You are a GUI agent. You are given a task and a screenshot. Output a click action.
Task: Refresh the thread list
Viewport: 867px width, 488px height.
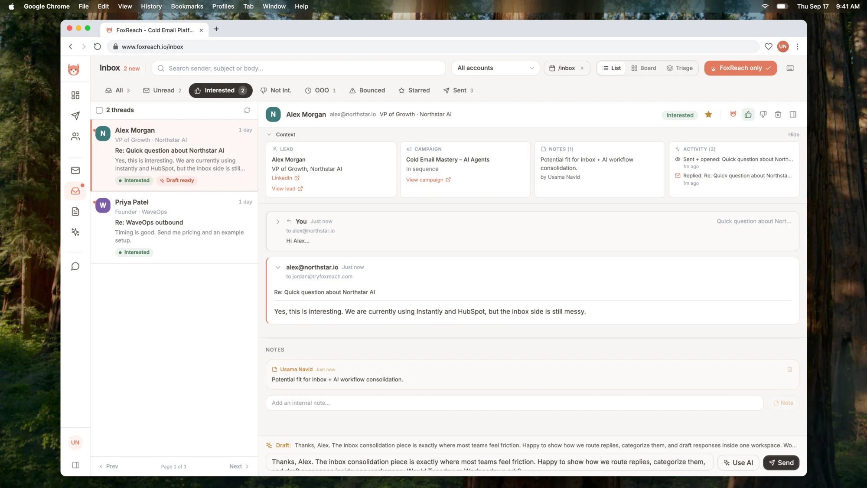(247, 110)
